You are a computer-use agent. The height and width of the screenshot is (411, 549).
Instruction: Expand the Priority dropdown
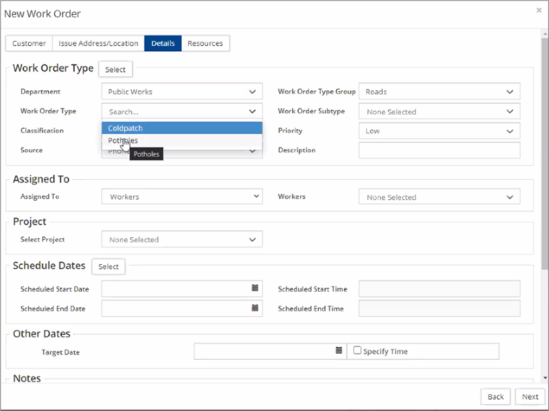(439, 131)
